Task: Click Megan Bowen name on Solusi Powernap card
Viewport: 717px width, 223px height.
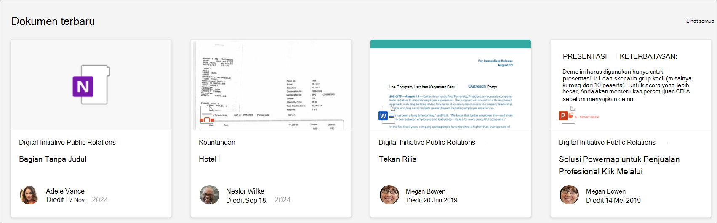Action: click(606, 191)
